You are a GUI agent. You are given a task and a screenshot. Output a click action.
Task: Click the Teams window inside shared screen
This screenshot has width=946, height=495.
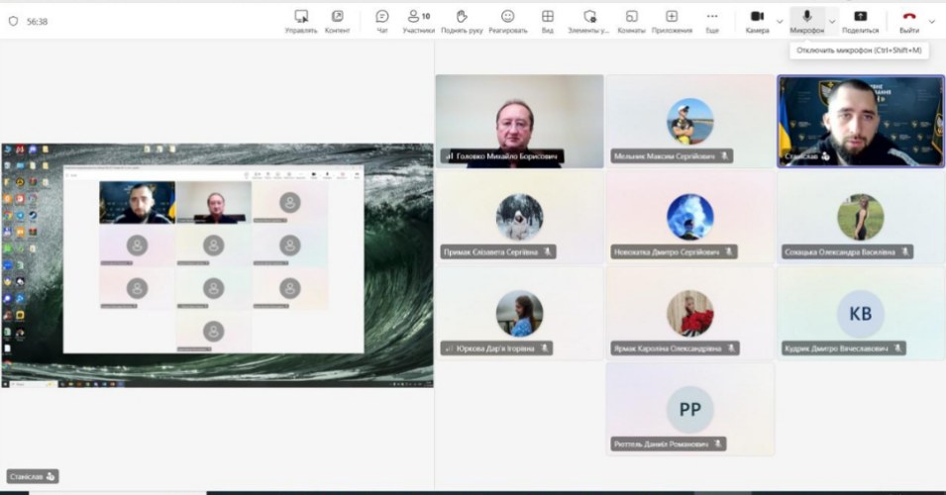214,259
